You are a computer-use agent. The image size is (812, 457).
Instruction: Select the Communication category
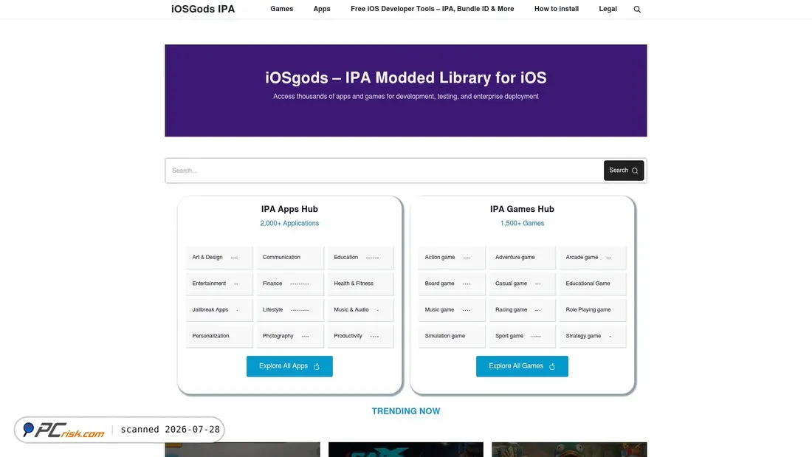point(290,258)
